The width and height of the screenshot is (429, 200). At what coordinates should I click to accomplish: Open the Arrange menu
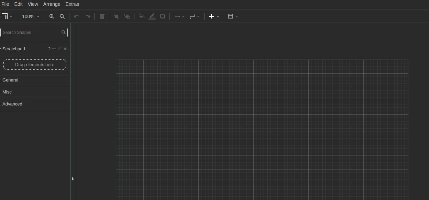(52, 4)
